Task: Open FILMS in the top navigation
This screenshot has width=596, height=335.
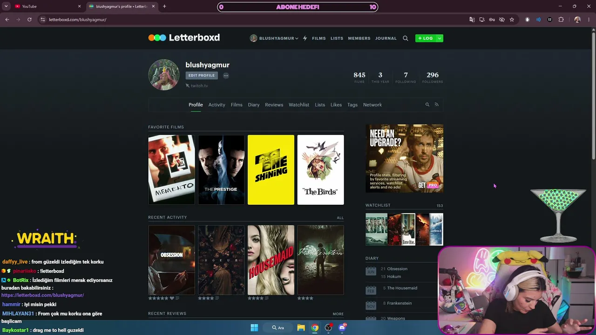Action: [319, 38]
